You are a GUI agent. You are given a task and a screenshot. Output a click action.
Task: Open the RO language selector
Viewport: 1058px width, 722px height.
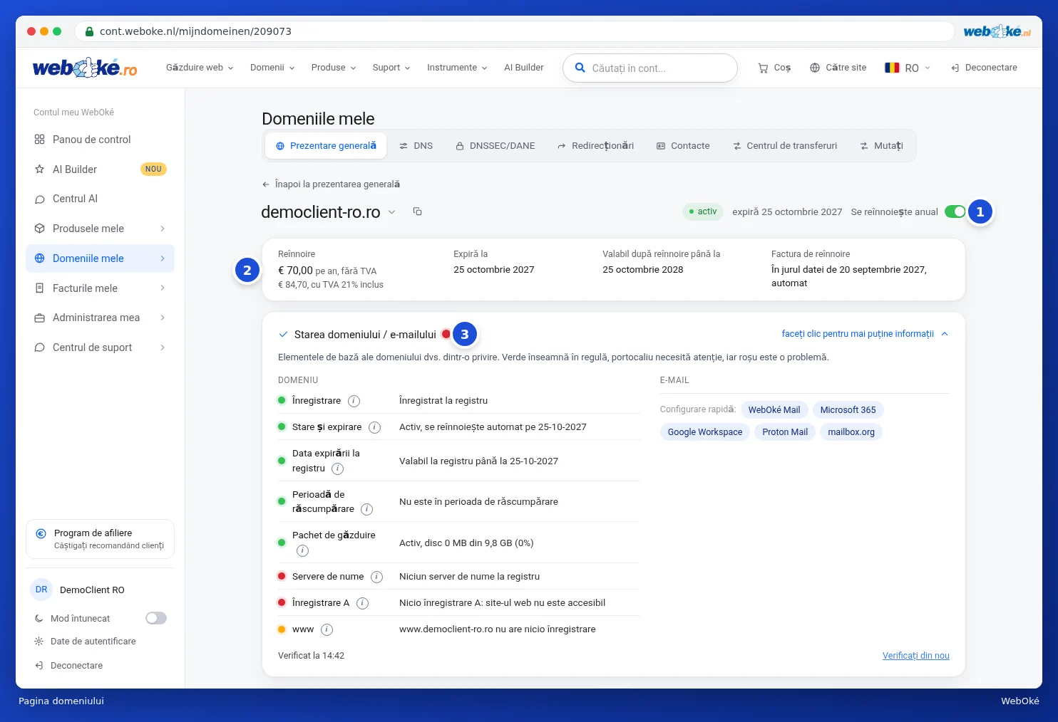point(908,68)
